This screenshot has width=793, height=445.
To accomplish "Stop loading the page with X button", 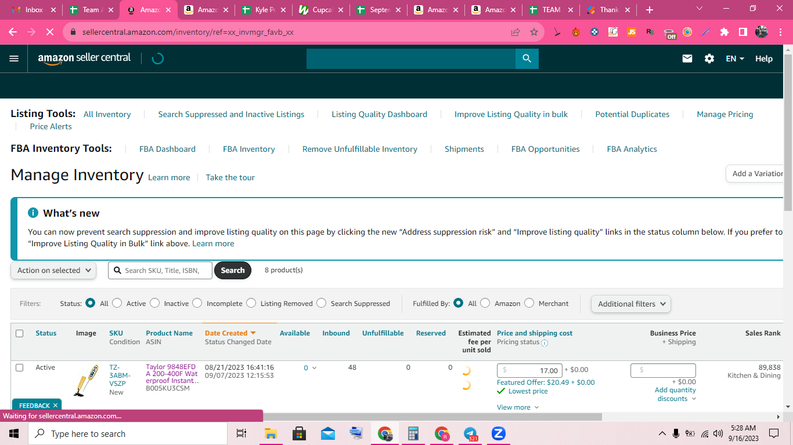I will 49,32.
